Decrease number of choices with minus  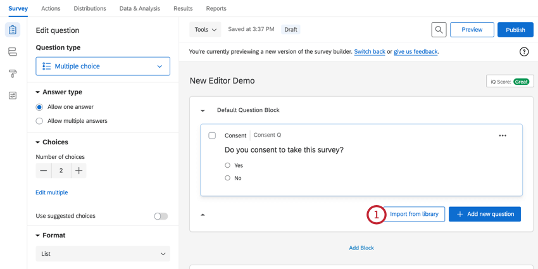coord(43,170)
